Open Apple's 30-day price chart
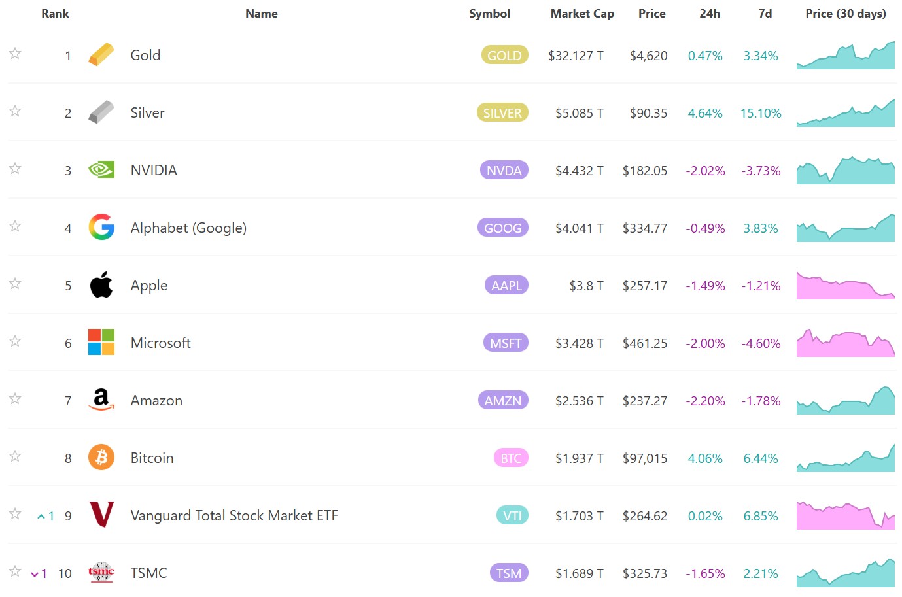Screen dimensions: 902x597 click(x=845, y=286)
